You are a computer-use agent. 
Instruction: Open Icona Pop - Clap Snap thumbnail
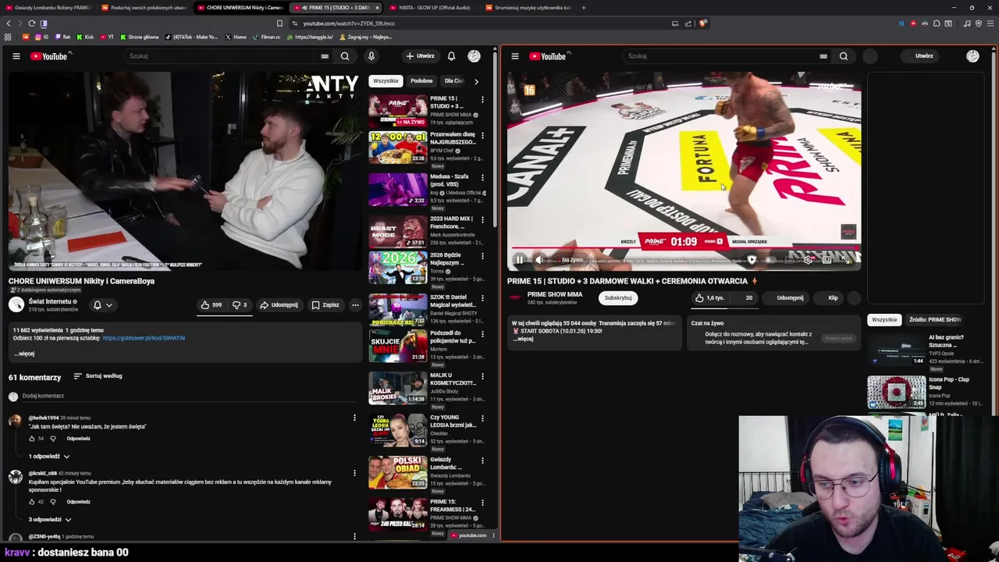click(x=896, y=392)
